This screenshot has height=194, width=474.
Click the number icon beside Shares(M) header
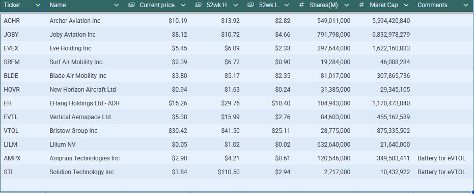point(301,5)
